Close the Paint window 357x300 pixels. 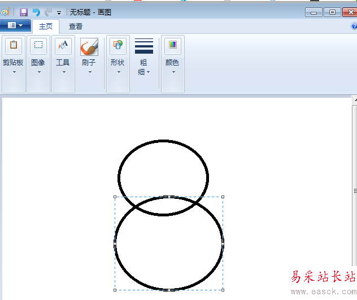(x=350, y=12)
